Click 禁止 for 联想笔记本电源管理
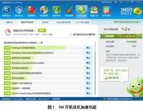 point(88,58)
